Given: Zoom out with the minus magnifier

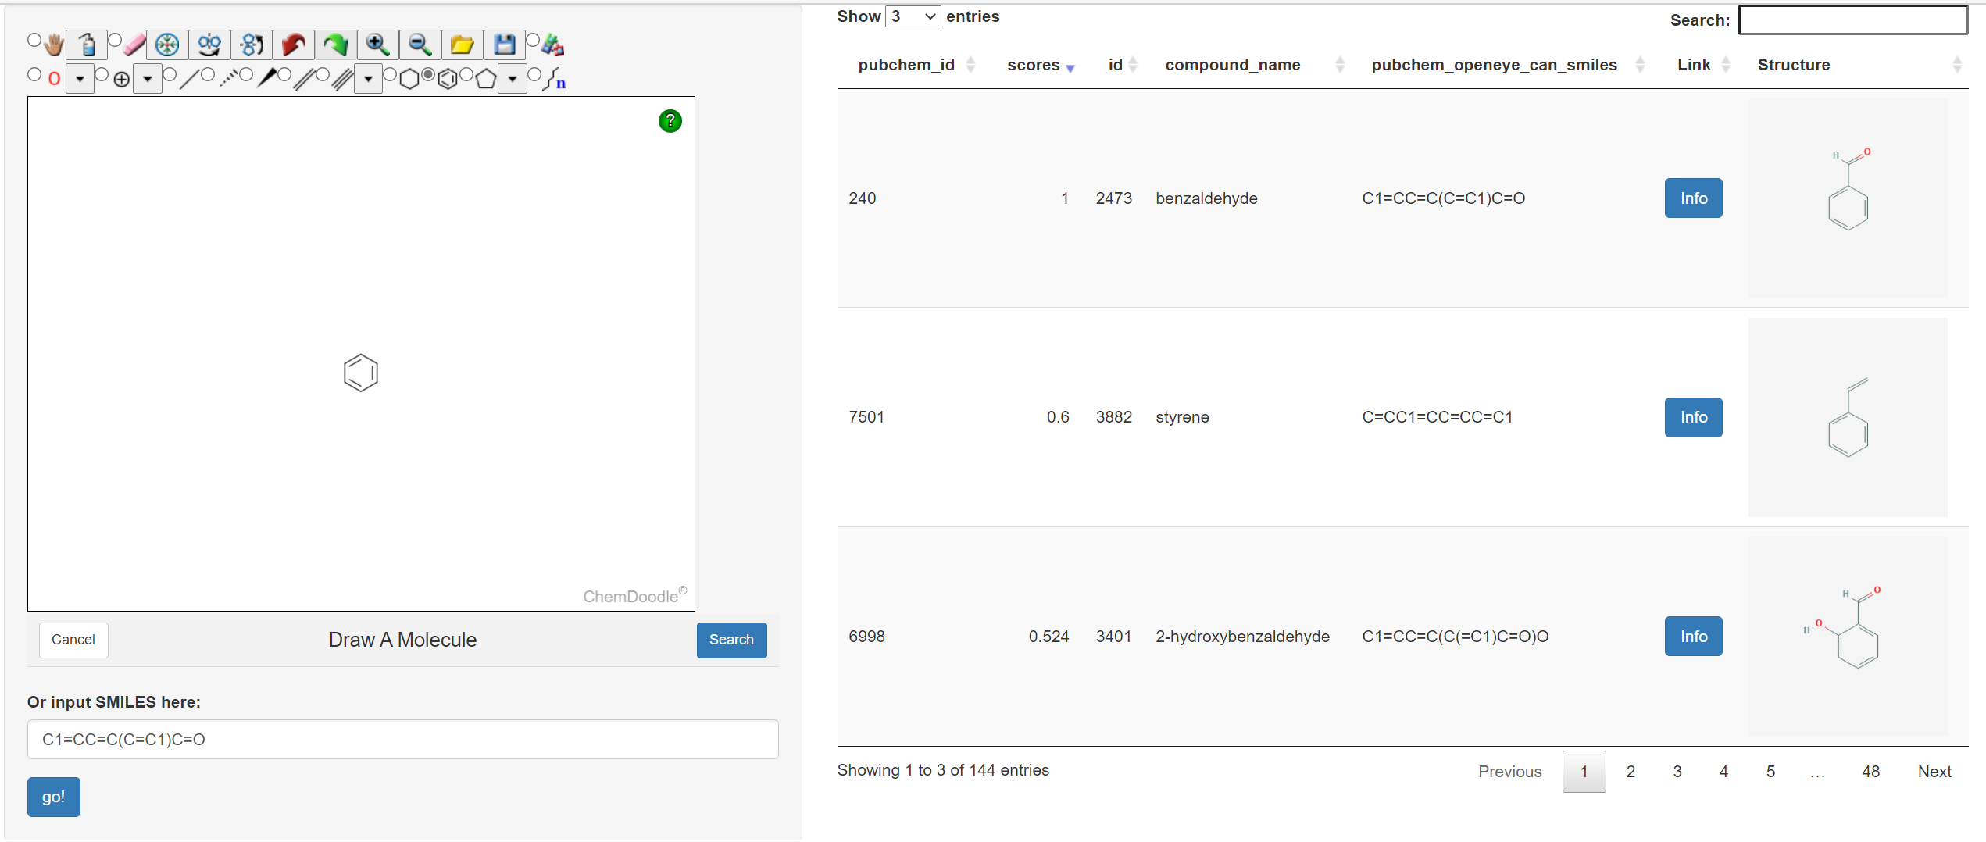Looking at the screenshot, I should tap(420, 45).
